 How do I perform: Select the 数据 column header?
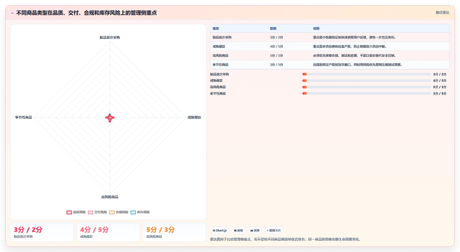pos(273,29)
